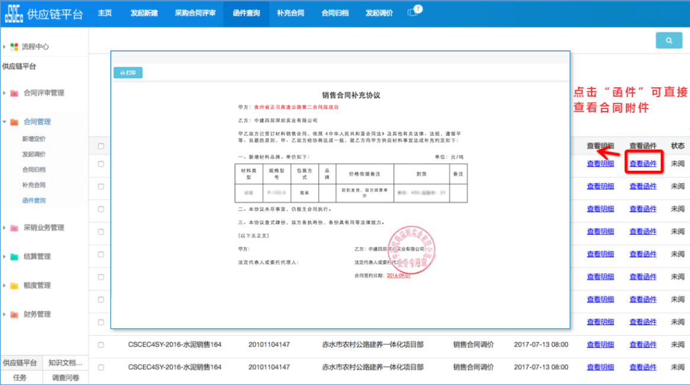
Task: Click the 结算管理 folder icon
Action: (x=14, y=257)
